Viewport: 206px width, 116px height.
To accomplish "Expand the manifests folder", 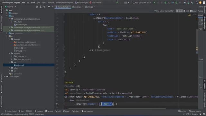I will pyautogui.click(x=7, y=13).
